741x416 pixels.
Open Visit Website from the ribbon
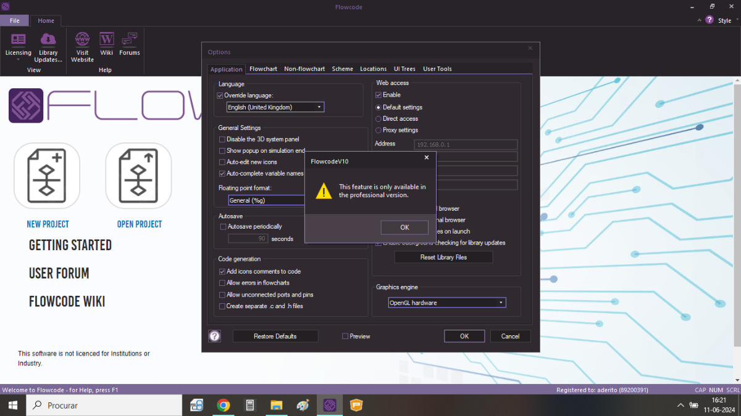(82, 46)
